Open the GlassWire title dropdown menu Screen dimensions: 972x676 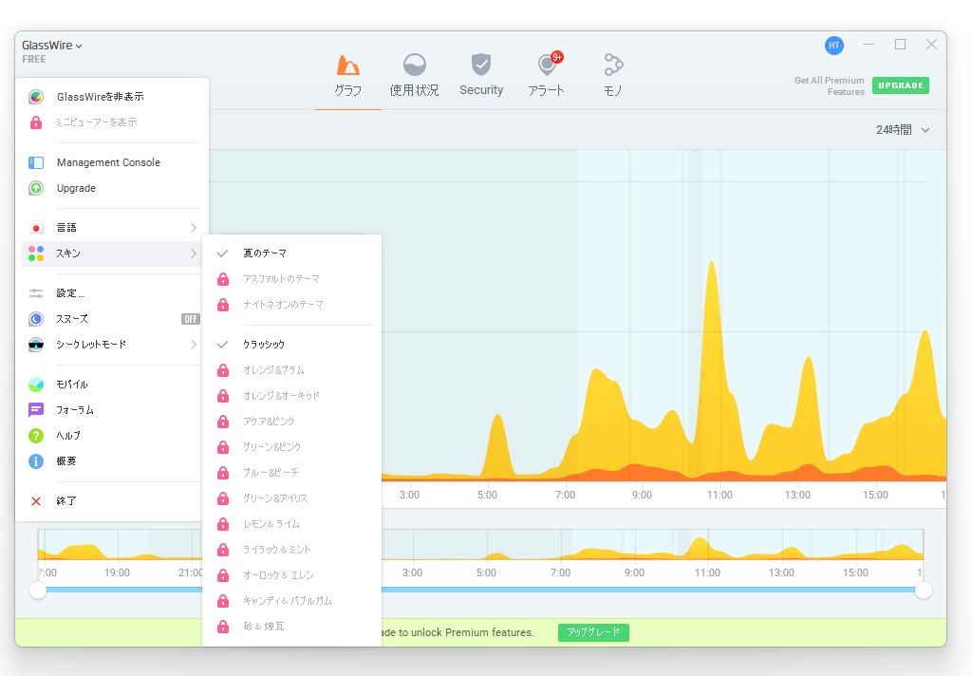point(52,46)
